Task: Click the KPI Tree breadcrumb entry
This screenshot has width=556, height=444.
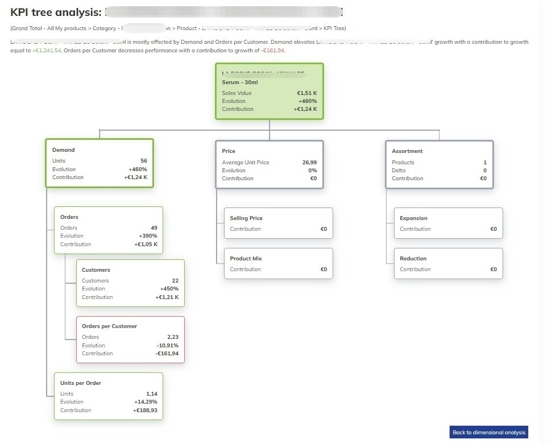Action: click(x=334, y=28)
